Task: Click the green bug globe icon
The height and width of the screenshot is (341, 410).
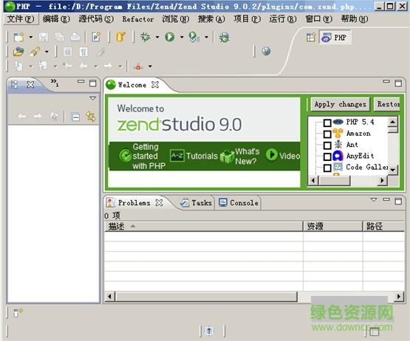Action: [224, 38]
